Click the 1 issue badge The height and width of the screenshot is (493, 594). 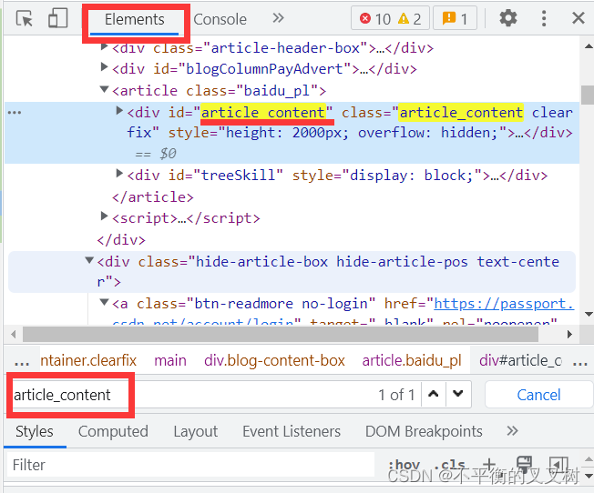click(x=455, y=18)
